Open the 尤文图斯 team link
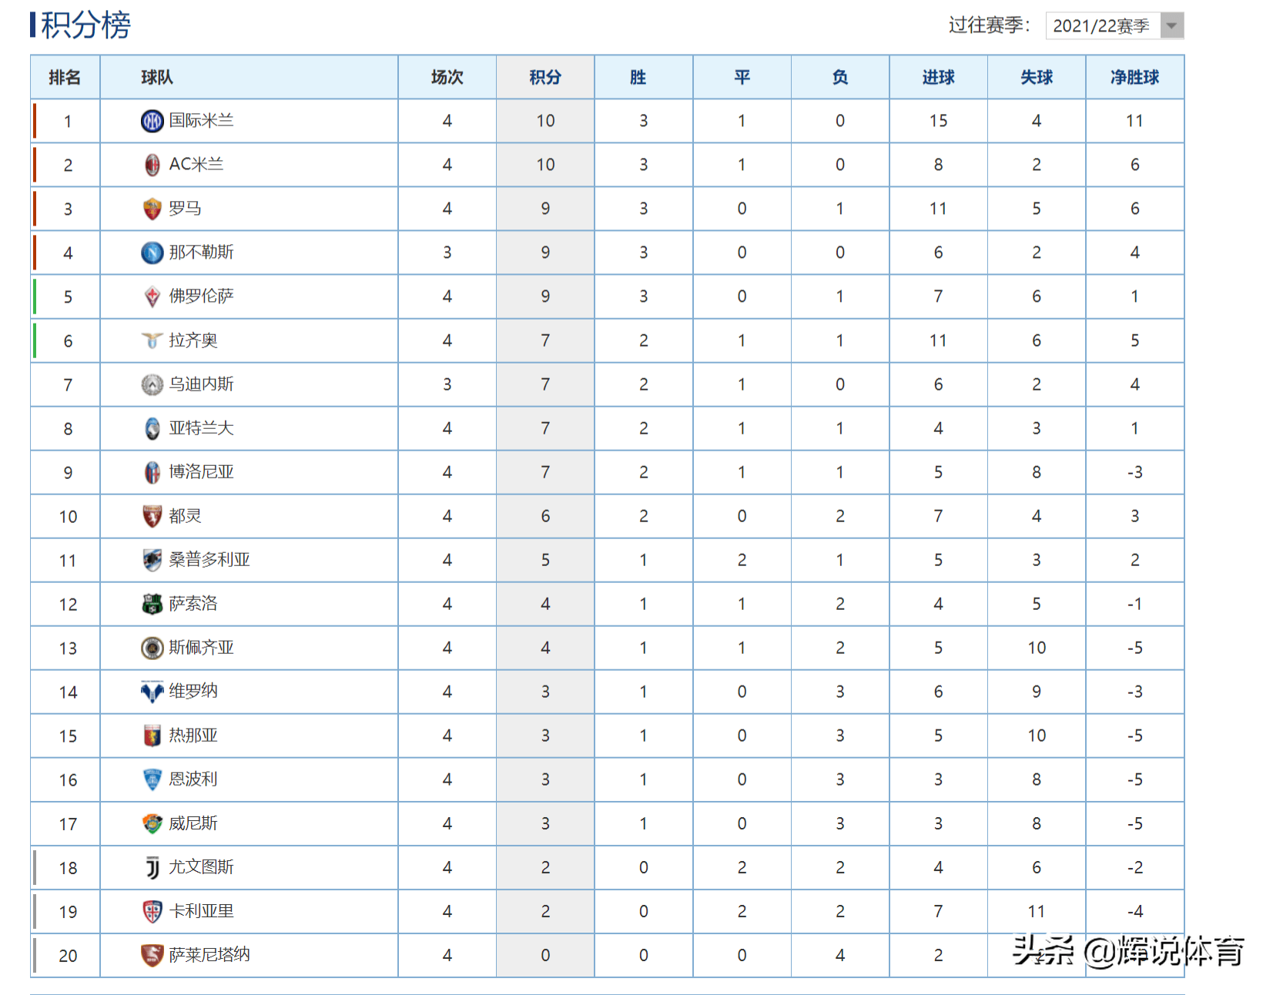Screen dimensions: 1273x995 201,867
